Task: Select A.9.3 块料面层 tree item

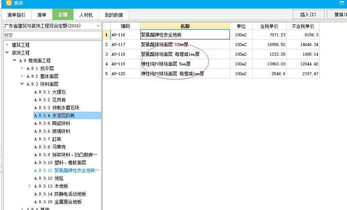Action: coord(42,84)
